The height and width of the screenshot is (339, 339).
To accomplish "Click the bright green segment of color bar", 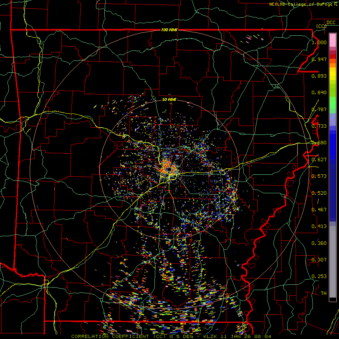I will pyautogui.click(x=333, y=103).
